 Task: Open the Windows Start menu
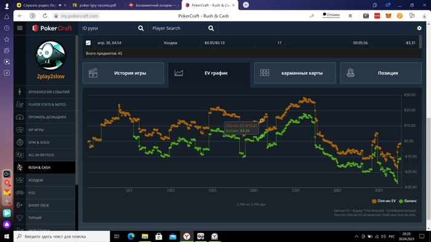7,236
